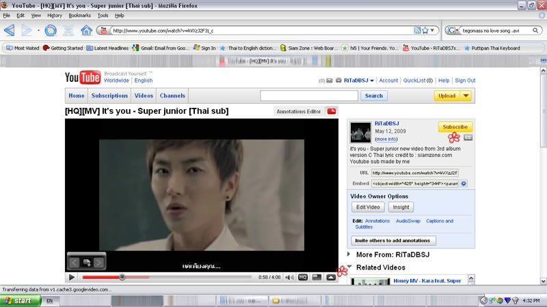This screenshot has height=307, width=547.
Task: Click the Subscribe button
Action: point(455,127)
